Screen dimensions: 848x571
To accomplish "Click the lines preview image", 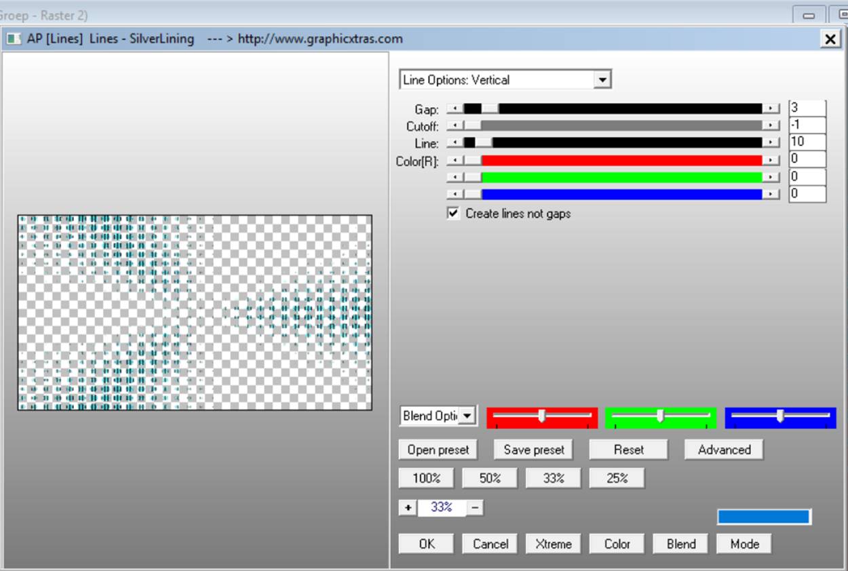I will (x=195, y=313).
